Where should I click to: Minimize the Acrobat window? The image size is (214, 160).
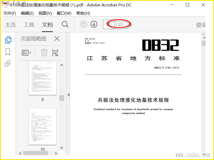coord(172,5)
